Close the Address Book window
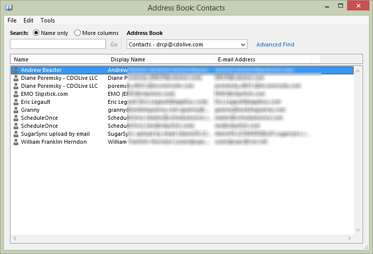The height and width of the screenshot is (254, 373). click(x=358, y=5)
